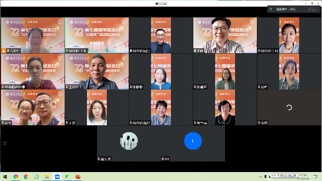This screenshot has width=322, height=181.
Task: Launch PowerPoint from the taskbar
Action: click(78, 177)
